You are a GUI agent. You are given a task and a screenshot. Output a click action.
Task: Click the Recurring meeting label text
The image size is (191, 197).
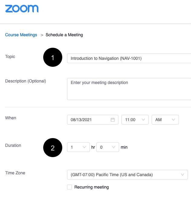point(92,187)
